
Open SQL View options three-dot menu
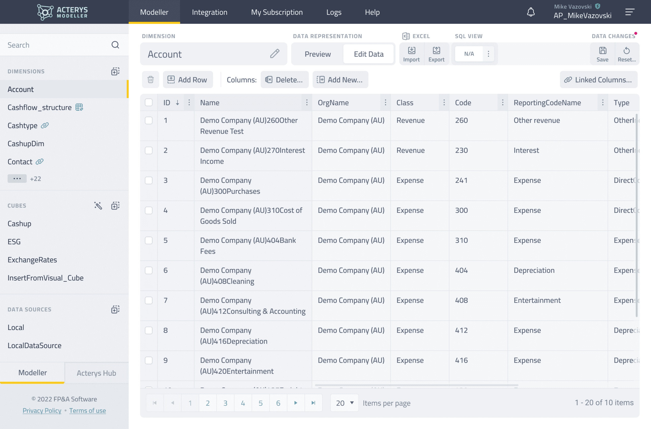pos(488,54)
